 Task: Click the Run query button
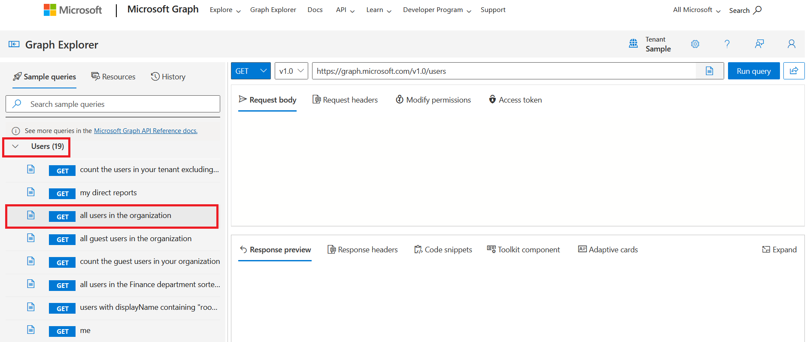(x=754, y=71)
